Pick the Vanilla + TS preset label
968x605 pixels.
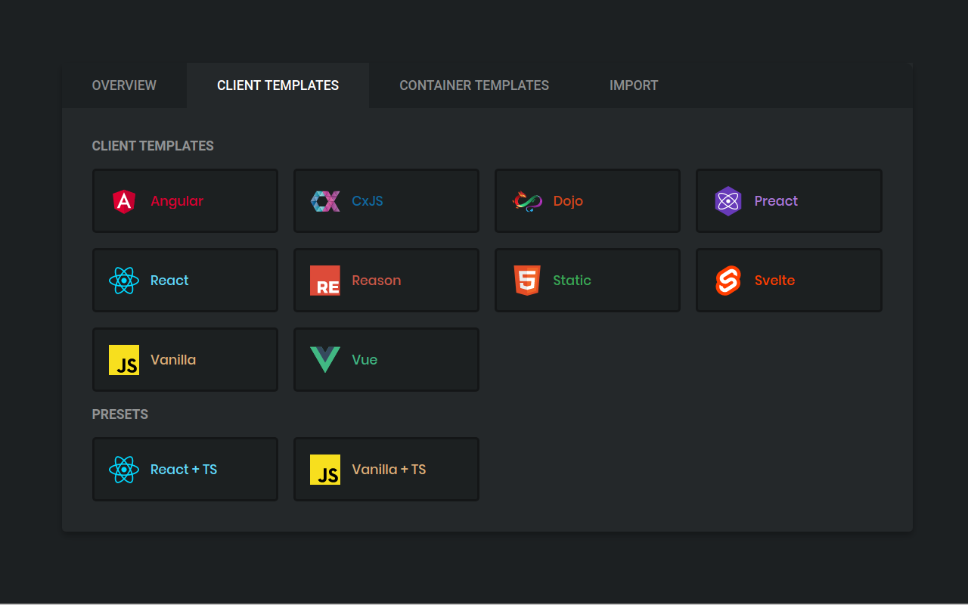[x=389, y=470]
